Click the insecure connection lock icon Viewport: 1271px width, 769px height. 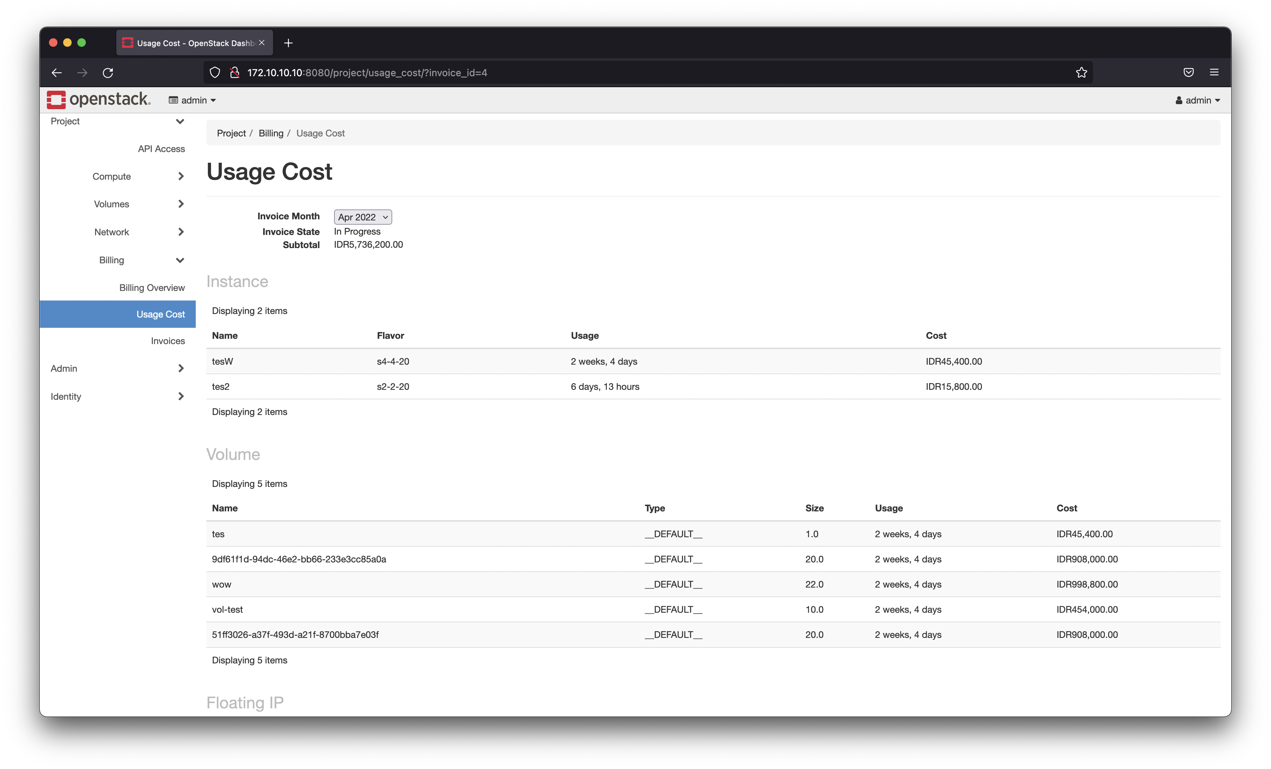click(235, 73)
